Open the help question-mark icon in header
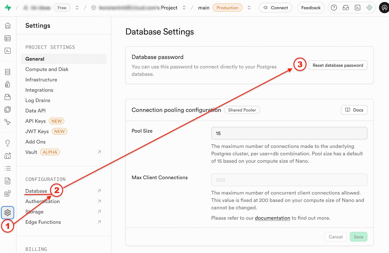The width and height of the screenshot is (389, 253). (x=334, y=7)
